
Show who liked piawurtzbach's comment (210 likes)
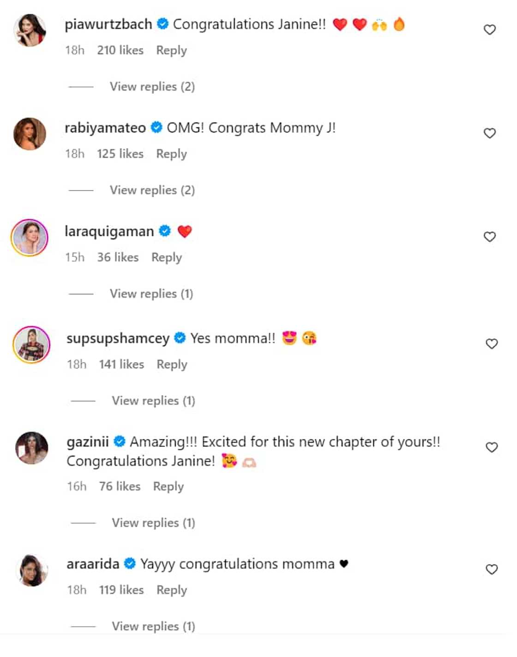pos(120,50)
